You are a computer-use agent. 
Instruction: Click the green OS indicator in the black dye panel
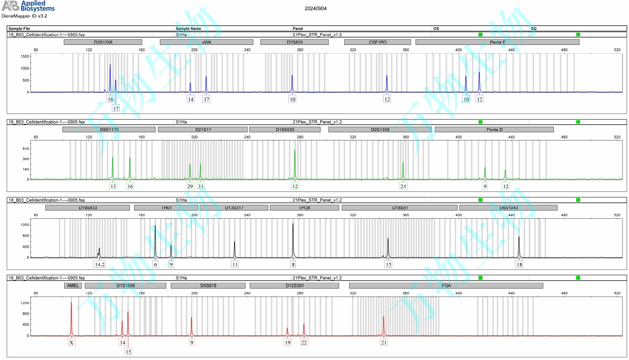(480, 200)
